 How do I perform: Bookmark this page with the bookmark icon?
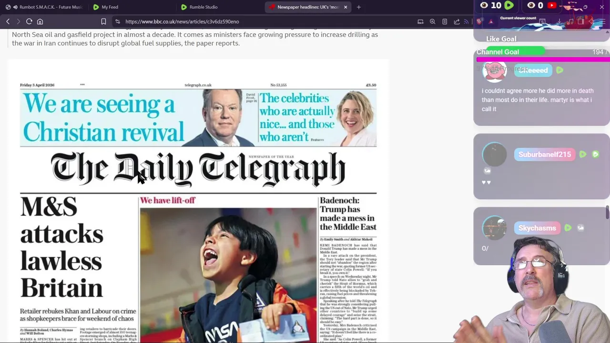tap(103, 21)
